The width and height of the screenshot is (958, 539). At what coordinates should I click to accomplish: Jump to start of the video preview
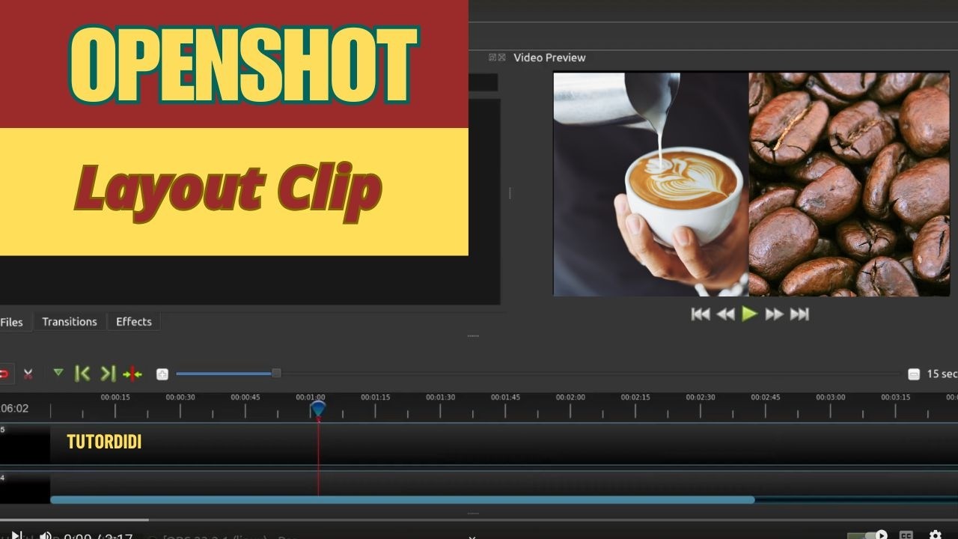pos(701,314)
